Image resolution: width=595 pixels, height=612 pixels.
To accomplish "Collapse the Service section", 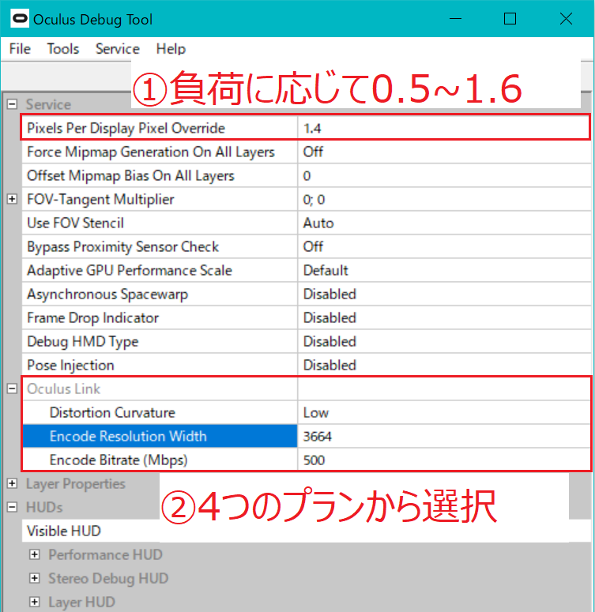I will 12,104.
